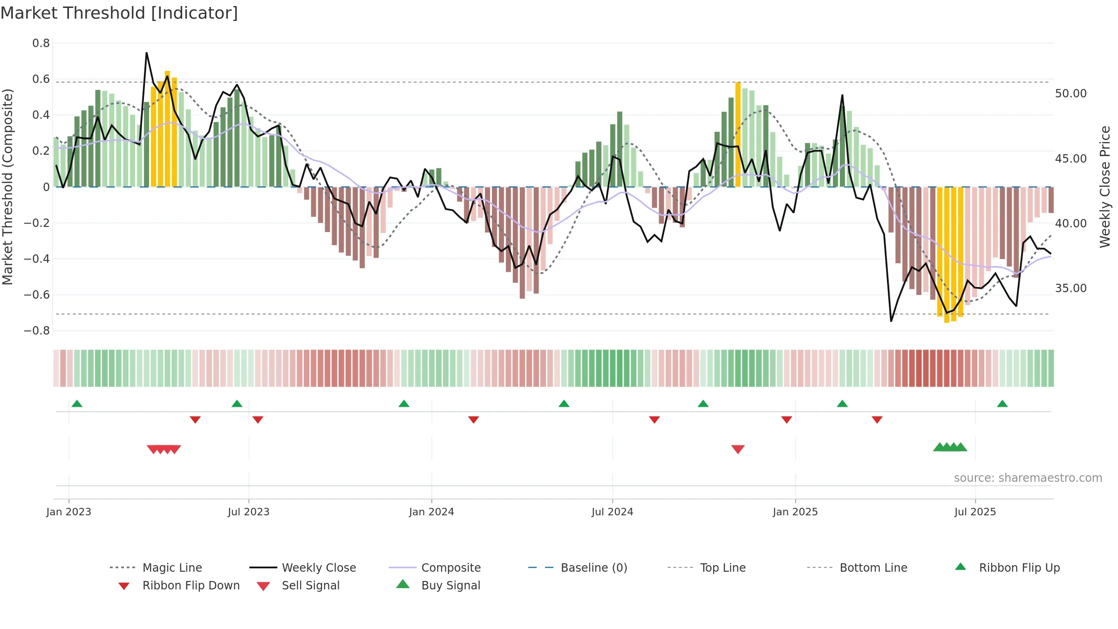The width and height of the screenshot is (1118, 629).
Task: Click the red flip-down marker just after Jul 2023
Action: (258, 420)
